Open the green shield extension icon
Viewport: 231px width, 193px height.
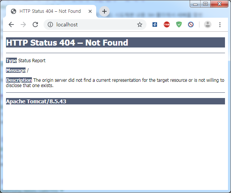(179, 25)
